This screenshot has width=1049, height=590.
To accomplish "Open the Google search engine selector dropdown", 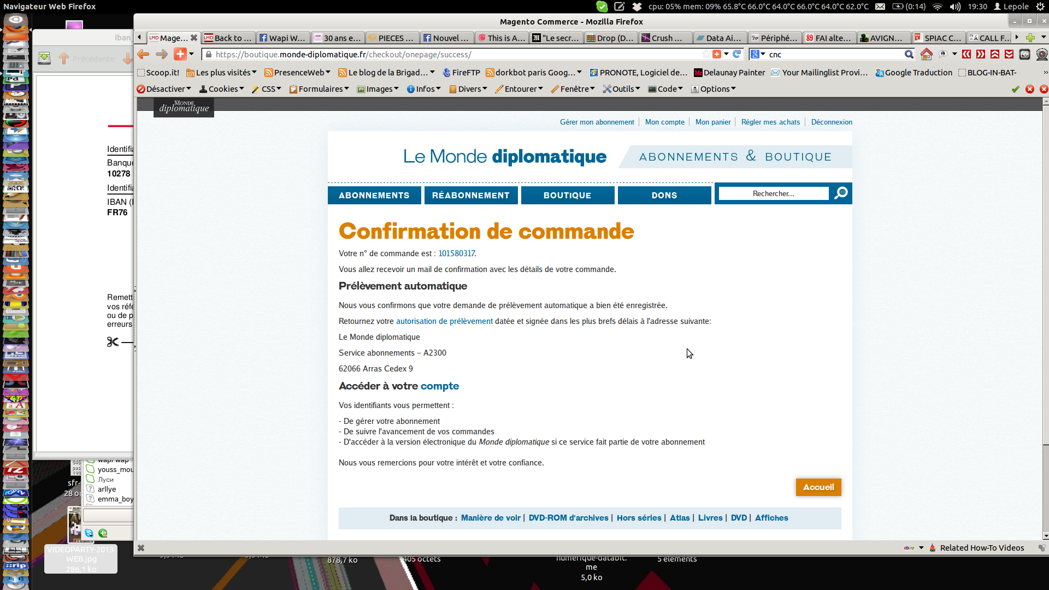I will click(758, 54).
